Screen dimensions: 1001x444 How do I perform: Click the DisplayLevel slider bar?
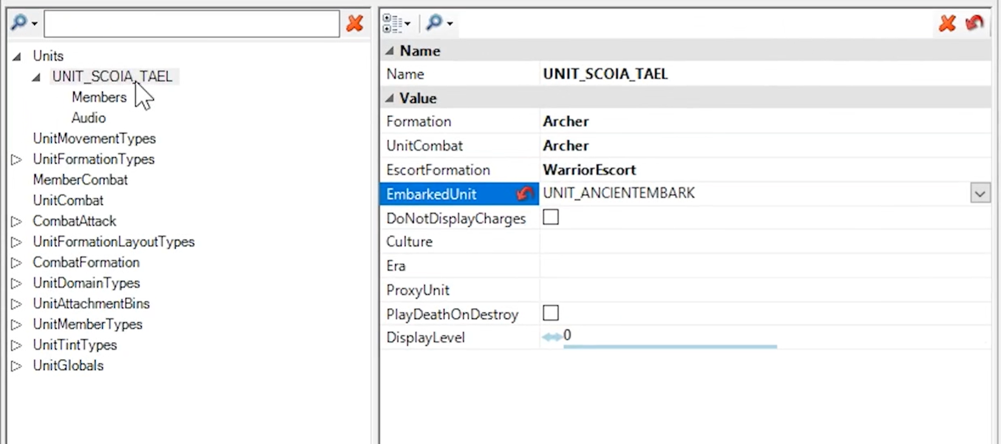click(x=670, y=346)
